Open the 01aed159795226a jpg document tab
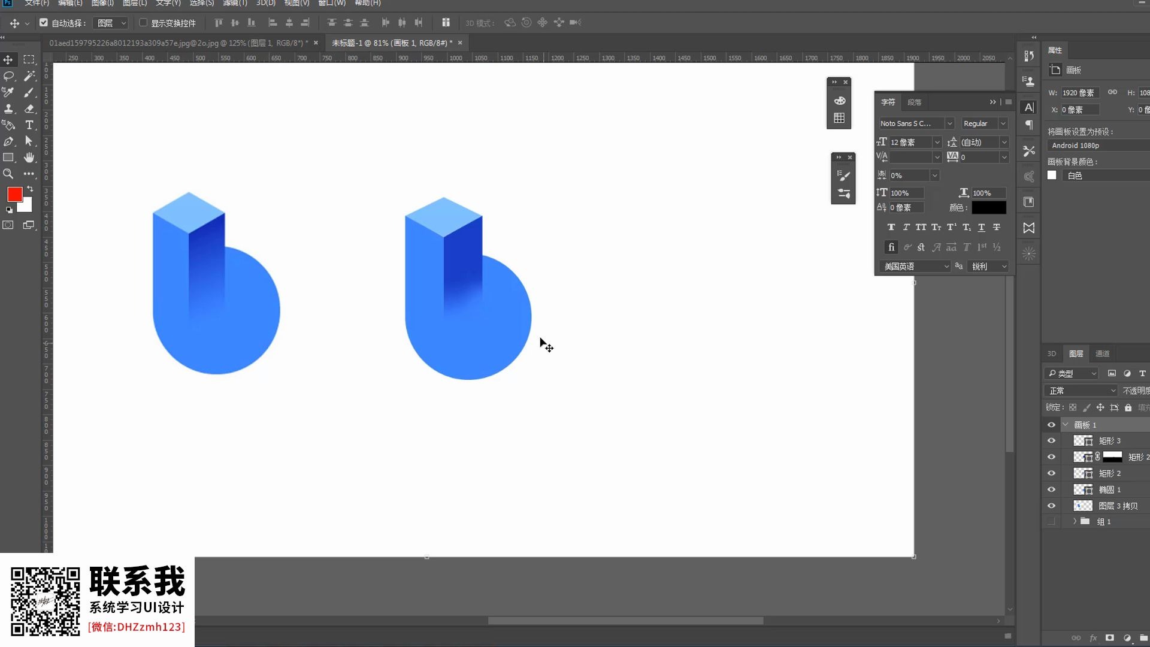 pos(178,43)
